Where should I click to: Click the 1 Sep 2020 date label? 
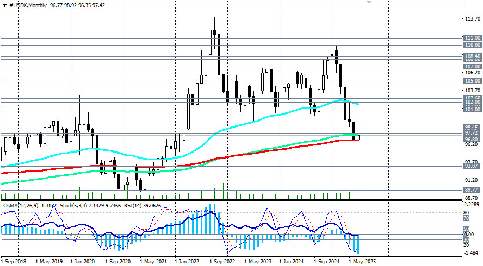[118, 262]
